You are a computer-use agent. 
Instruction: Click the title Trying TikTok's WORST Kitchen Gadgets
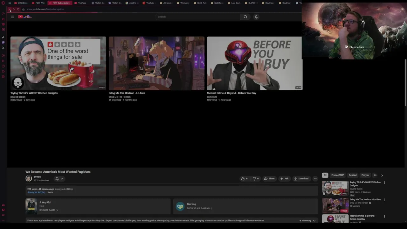coord(34,93)
